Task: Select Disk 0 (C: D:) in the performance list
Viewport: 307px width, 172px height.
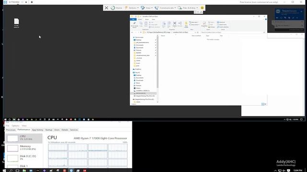Action: pyautogui.click(x=24, y=158)
